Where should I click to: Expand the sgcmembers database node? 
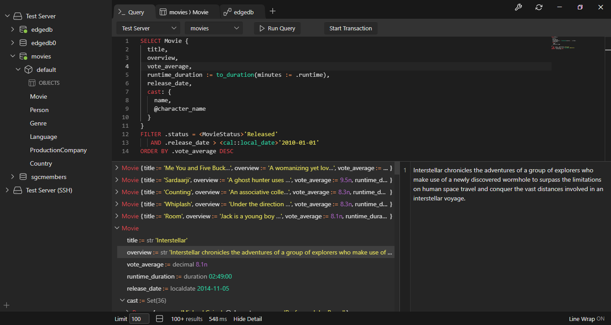(13, 177)
